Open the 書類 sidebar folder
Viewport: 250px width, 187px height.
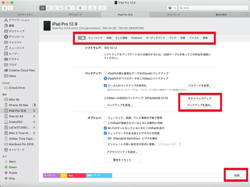pos(9,26)
